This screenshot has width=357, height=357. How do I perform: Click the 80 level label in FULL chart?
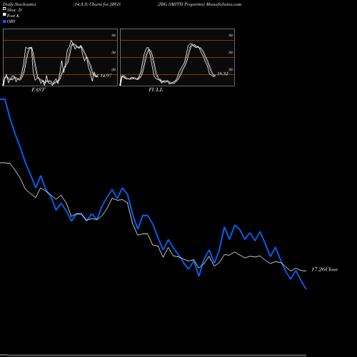point(231,35)
